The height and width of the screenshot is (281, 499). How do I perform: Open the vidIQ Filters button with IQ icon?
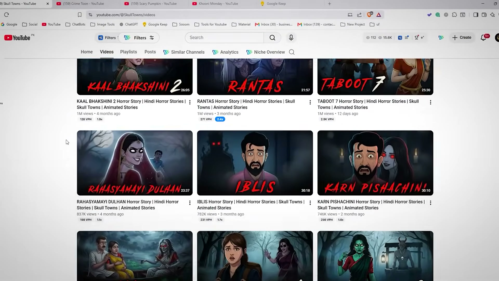(107, 38)
